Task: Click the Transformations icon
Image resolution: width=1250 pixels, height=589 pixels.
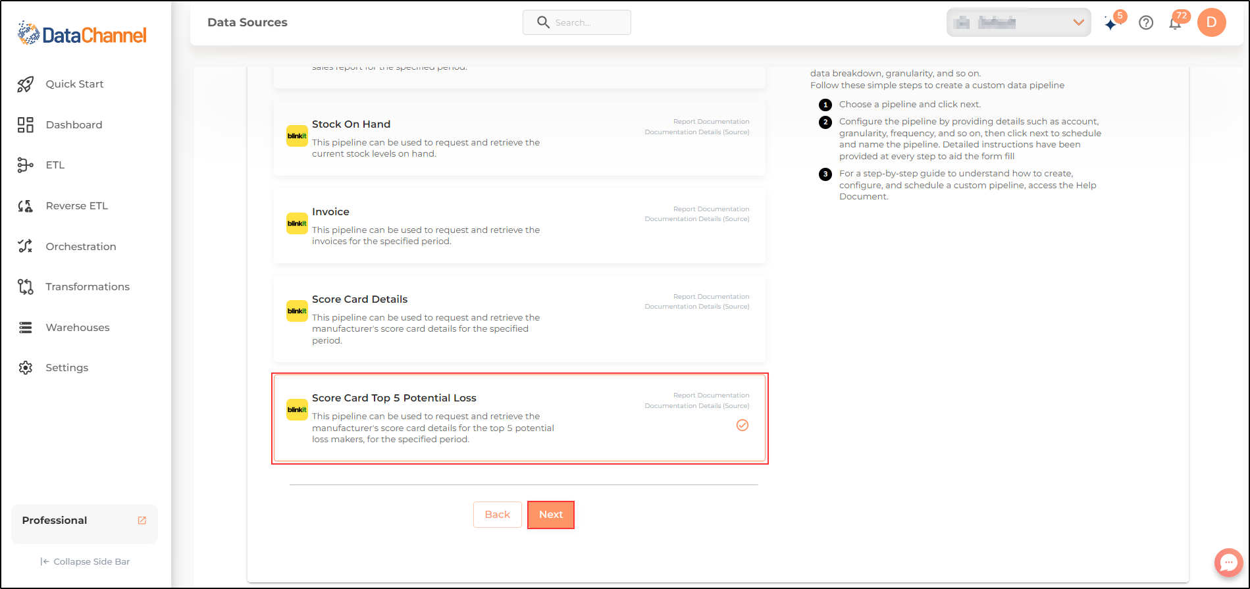Action: pos(25,287)
